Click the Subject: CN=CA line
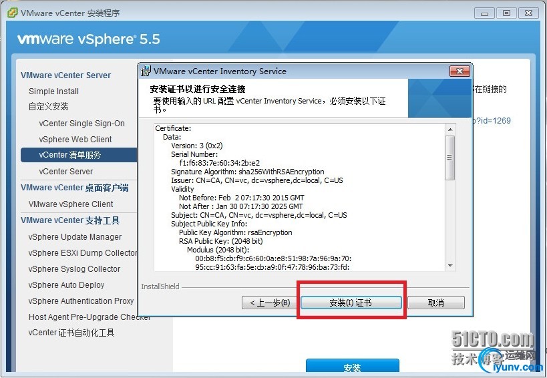547x378 pixels. tap(259, 216)
